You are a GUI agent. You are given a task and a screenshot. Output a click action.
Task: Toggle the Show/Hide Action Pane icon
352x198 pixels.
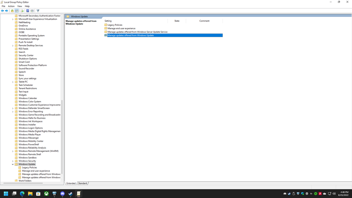(32, 11)
